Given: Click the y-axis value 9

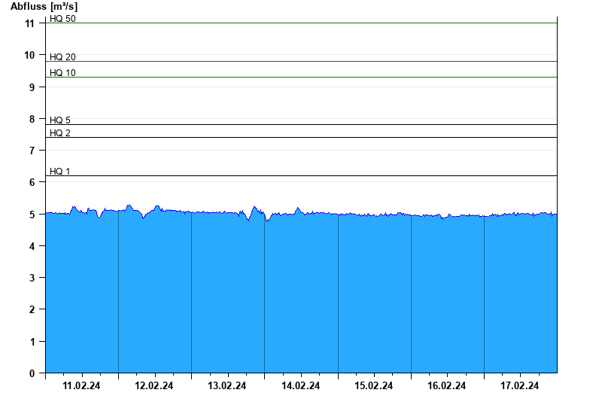Looking at the screenshot, I should 32,87.
